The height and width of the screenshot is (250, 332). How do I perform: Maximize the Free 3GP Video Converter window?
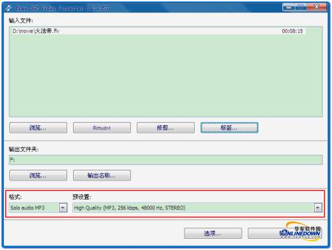pos(300,7)
